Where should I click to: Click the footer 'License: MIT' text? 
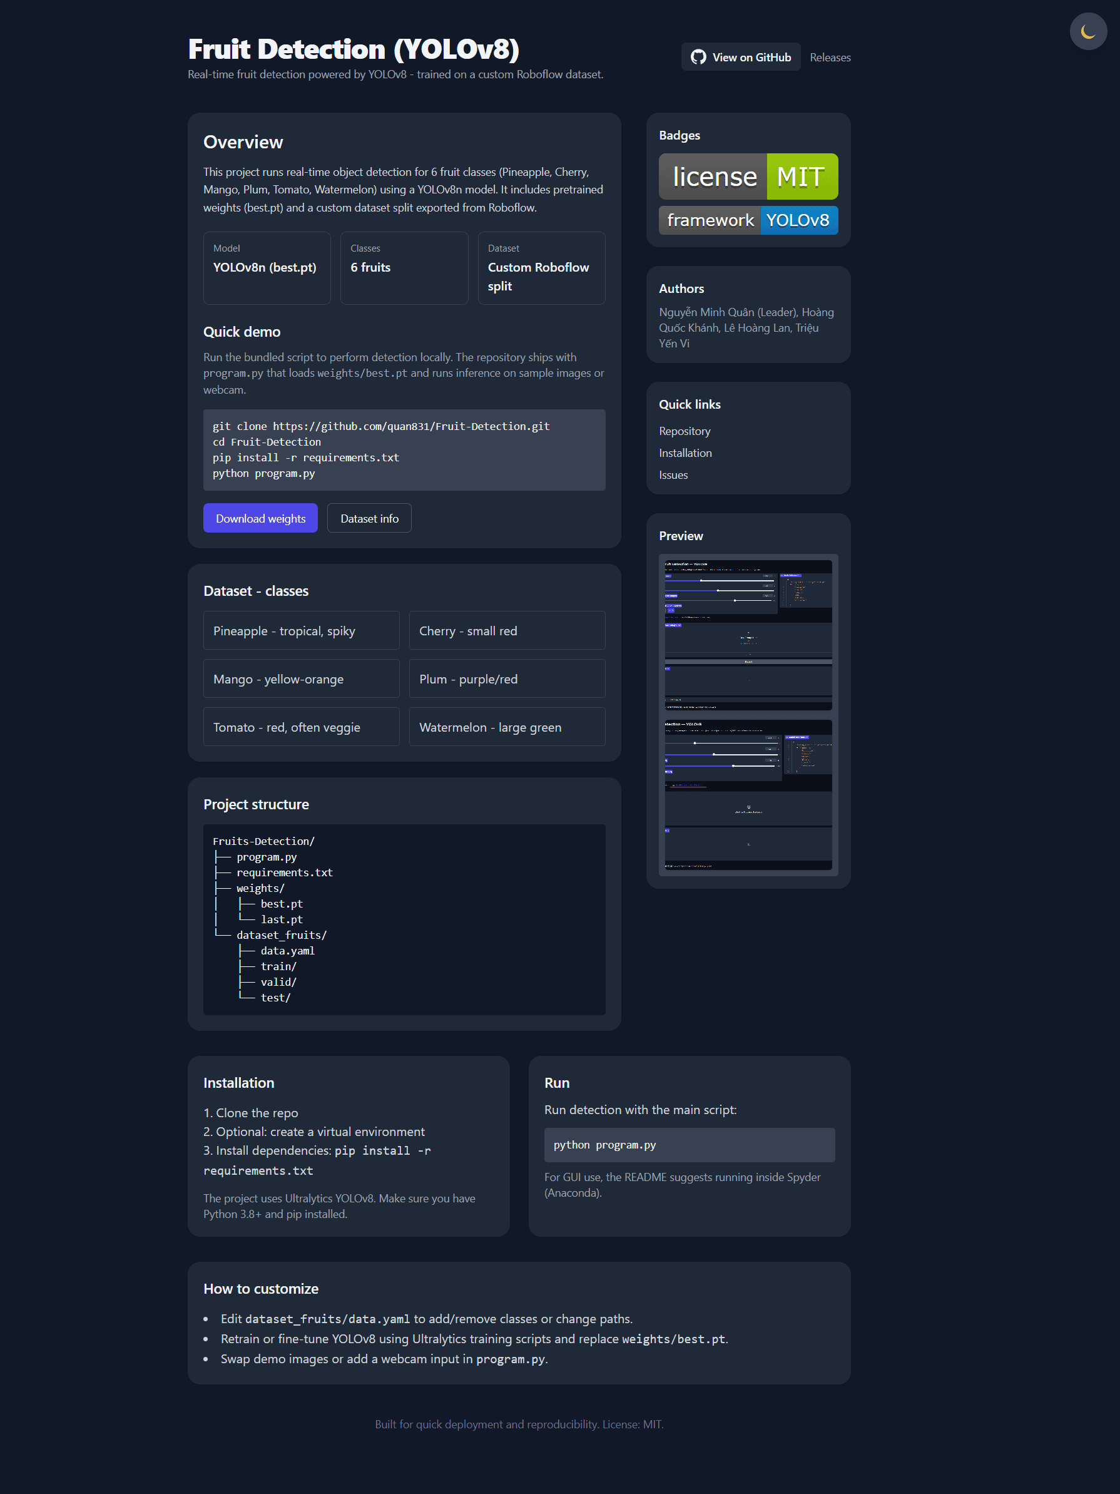click(x=633, y=1424)
